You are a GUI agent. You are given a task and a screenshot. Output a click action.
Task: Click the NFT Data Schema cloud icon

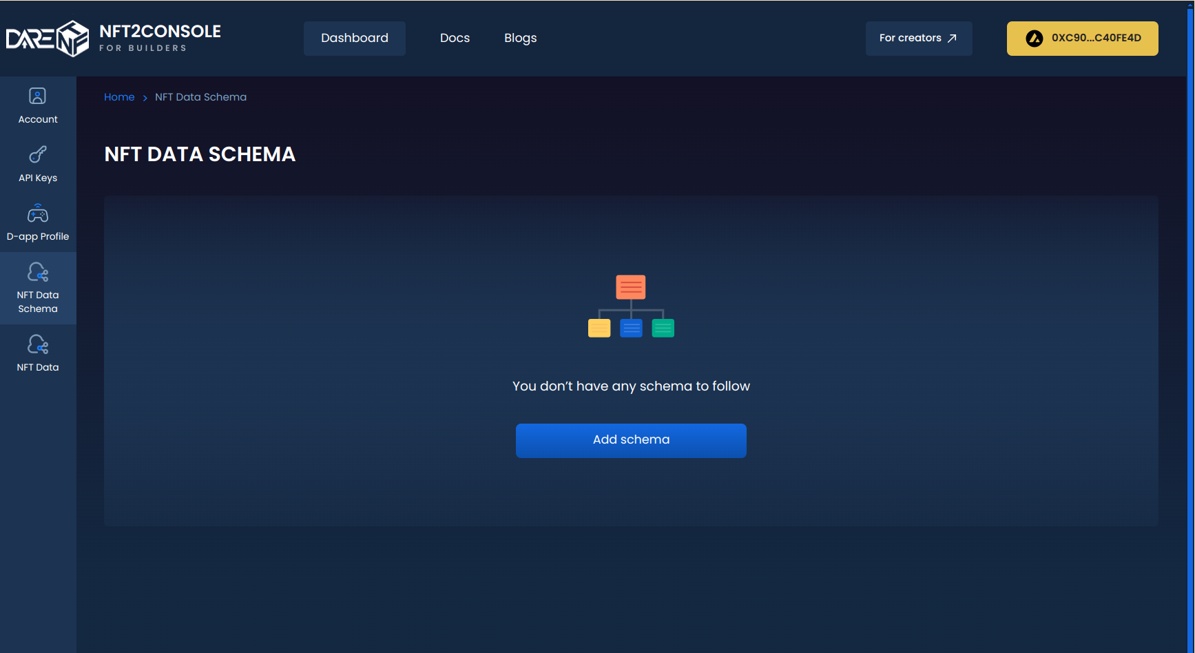[x=38, y=272]
